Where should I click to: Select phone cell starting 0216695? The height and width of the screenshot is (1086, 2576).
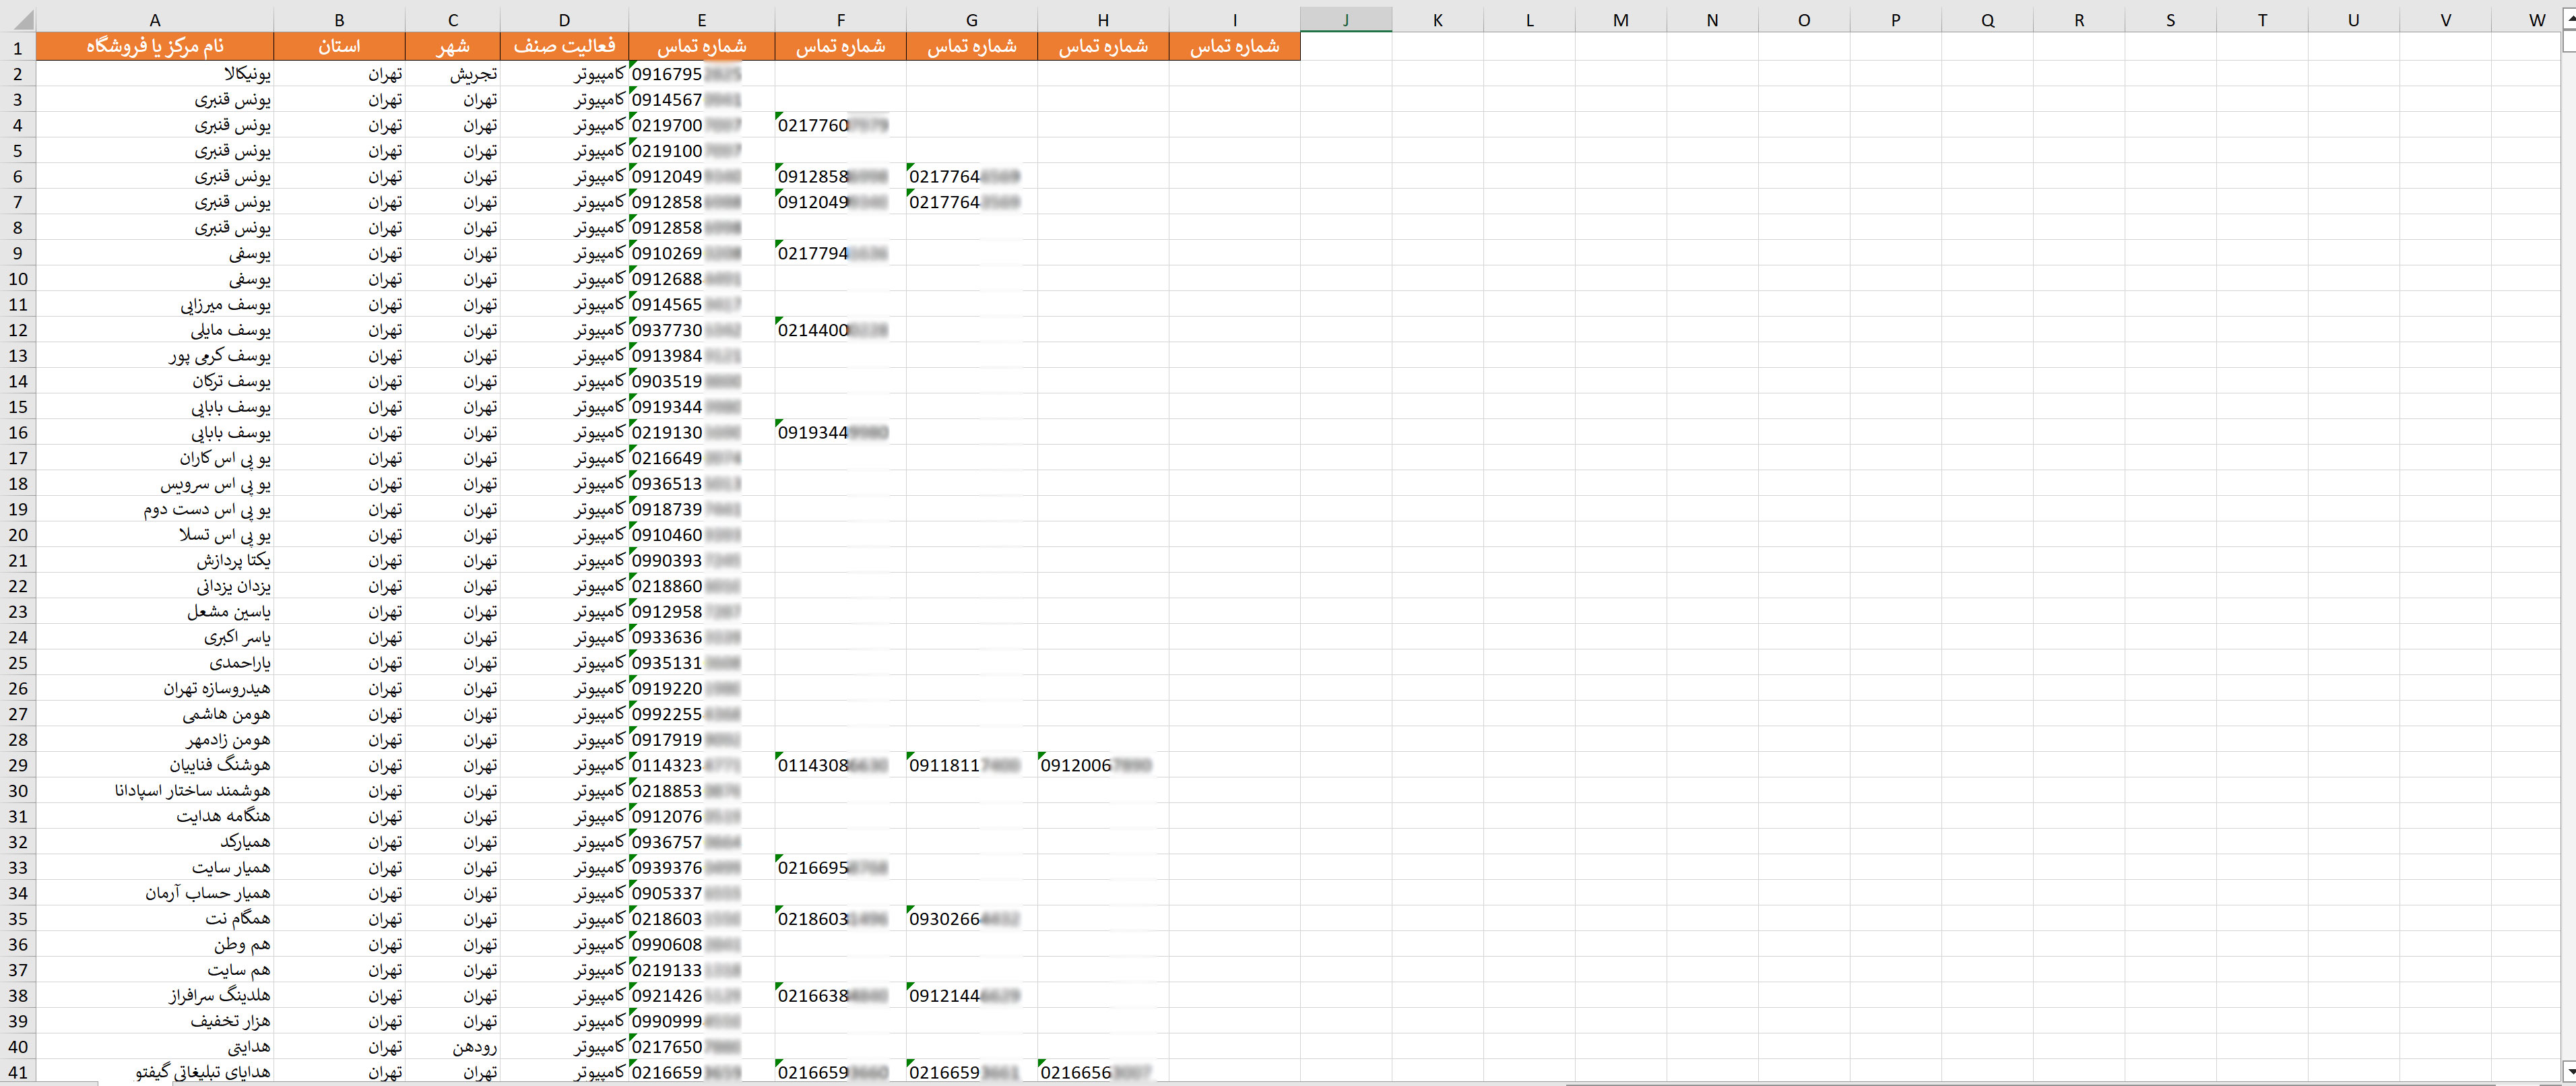pos(840,868)
